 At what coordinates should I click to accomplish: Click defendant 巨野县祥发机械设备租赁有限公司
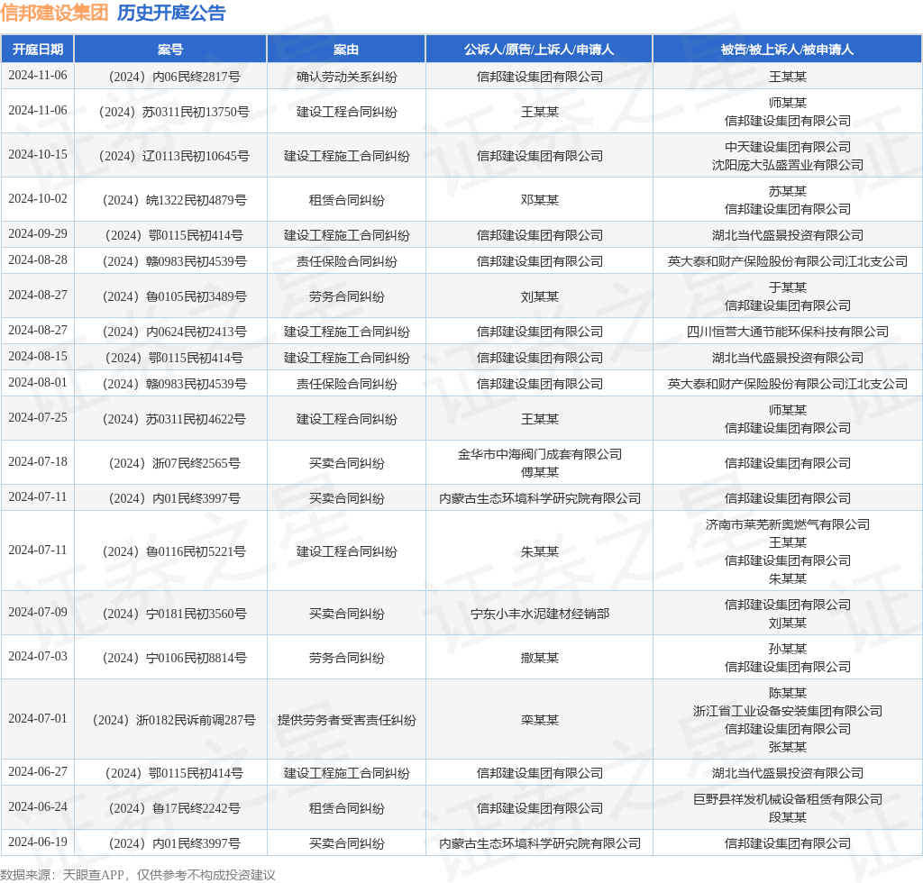(x=787, y=799)
